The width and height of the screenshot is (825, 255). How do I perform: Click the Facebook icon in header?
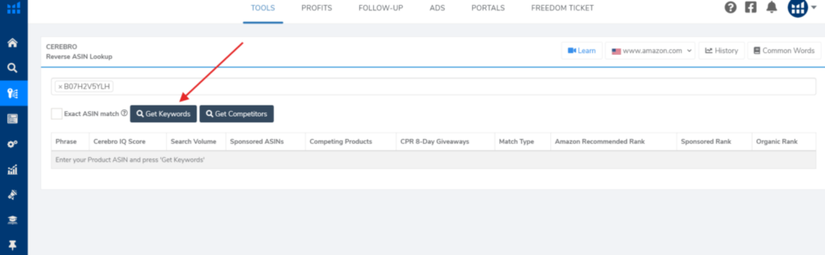point(750,7)
